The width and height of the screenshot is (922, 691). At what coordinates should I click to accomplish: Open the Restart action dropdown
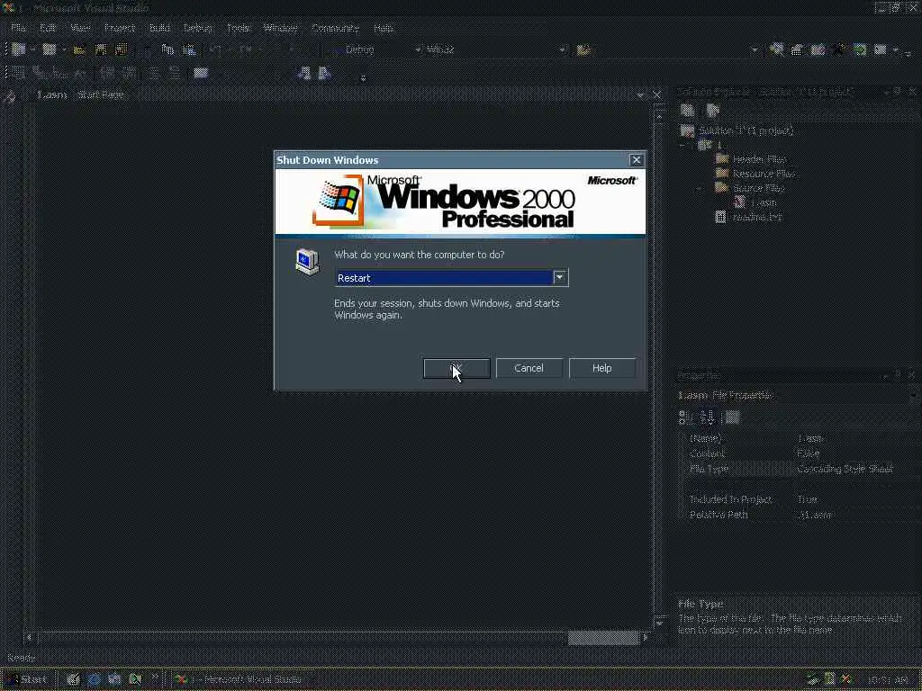pyautogui.click(x=560, y=277)
